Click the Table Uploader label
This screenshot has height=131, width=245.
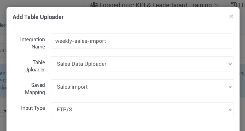coord(35,66)
